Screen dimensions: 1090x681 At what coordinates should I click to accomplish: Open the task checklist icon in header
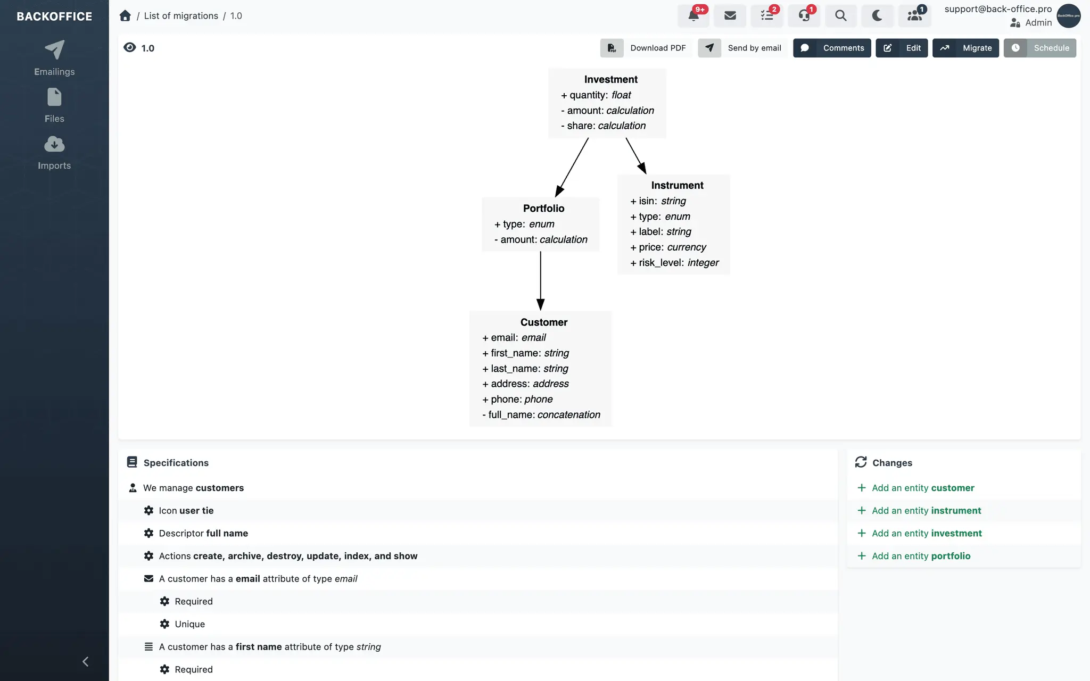pos(767,15)
